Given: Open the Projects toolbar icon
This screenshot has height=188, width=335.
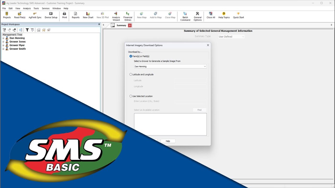Looking at the screenshot, I should (7, 15).
